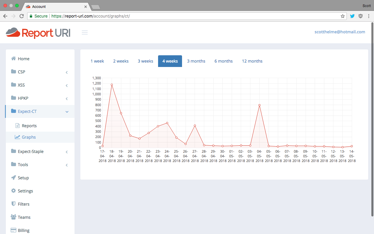The width and height of the screenshot is (374, 234).
Task: Collapse the Expect-CT section chevron
Action: pyautogui.click(x=67, y=111)
